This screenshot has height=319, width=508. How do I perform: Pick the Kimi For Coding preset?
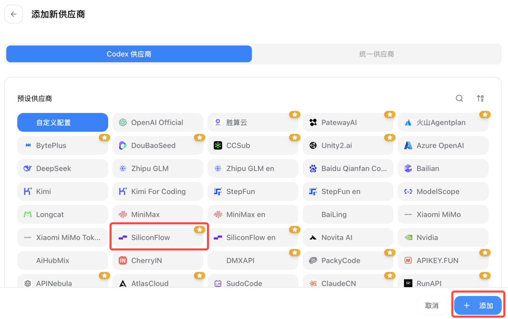158,191
